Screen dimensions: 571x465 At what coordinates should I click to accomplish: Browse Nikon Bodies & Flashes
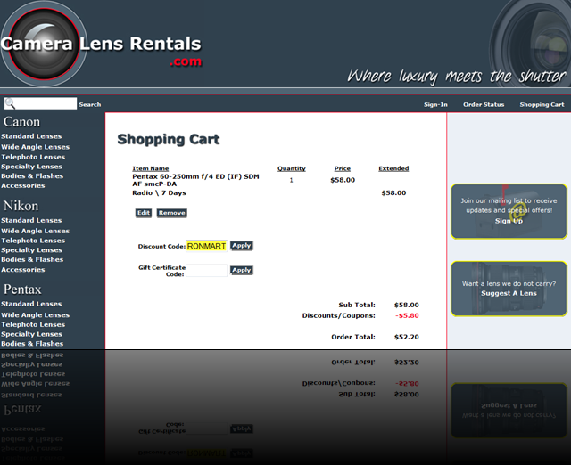[32, 259]
